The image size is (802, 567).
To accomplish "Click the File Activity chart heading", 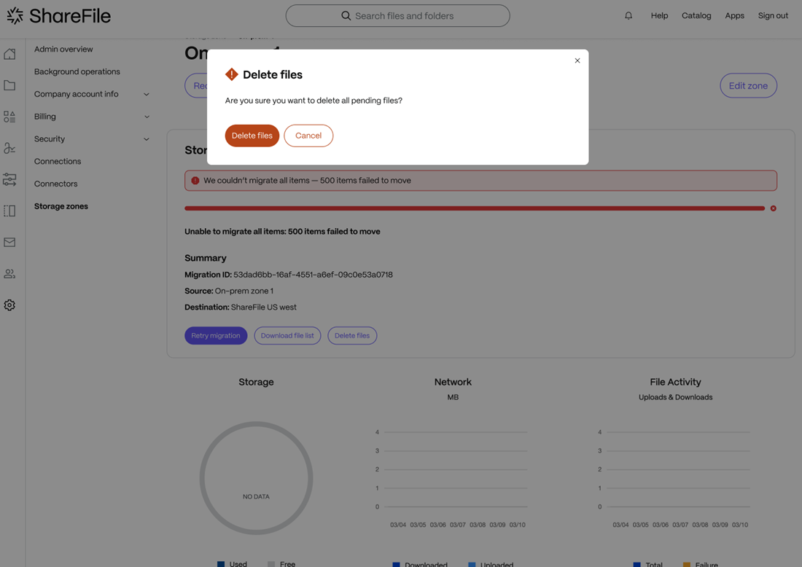I will pyautogui.click(x=675, y=382).
